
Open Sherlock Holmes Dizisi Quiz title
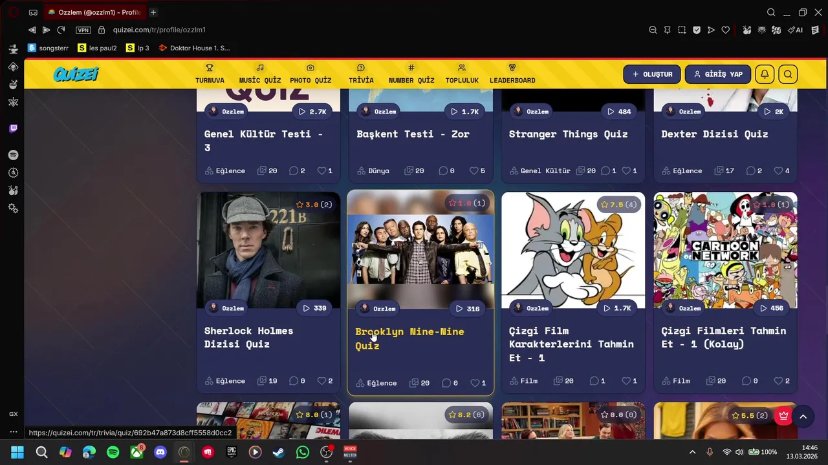(x=248, y=337)
